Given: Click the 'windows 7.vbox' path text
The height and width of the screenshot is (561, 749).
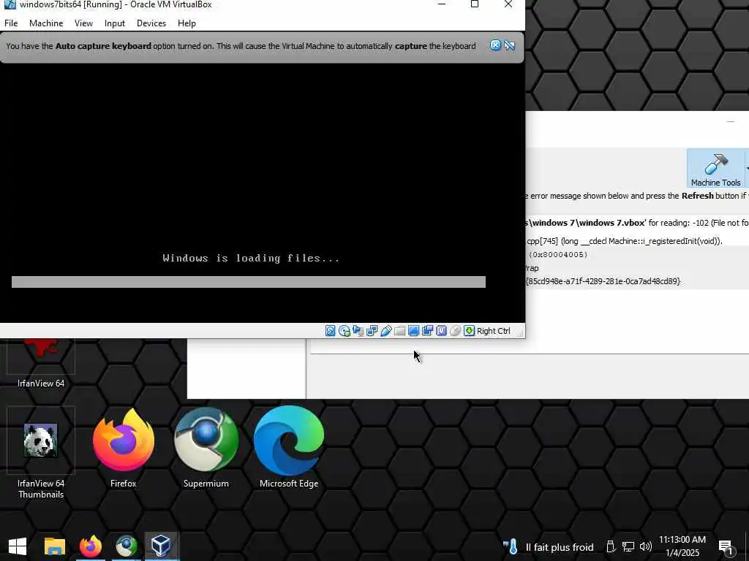Looking at the screenshot, I should coord(585,223).
